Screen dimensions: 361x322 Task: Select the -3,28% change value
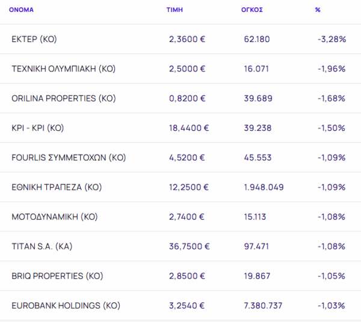click(x=332, y=39)
